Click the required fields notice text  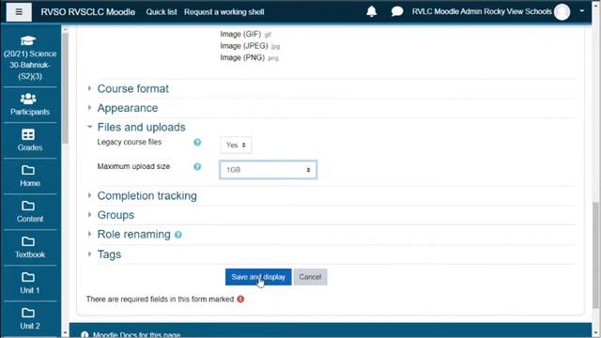pyautogui.click(x=160, y=299)
